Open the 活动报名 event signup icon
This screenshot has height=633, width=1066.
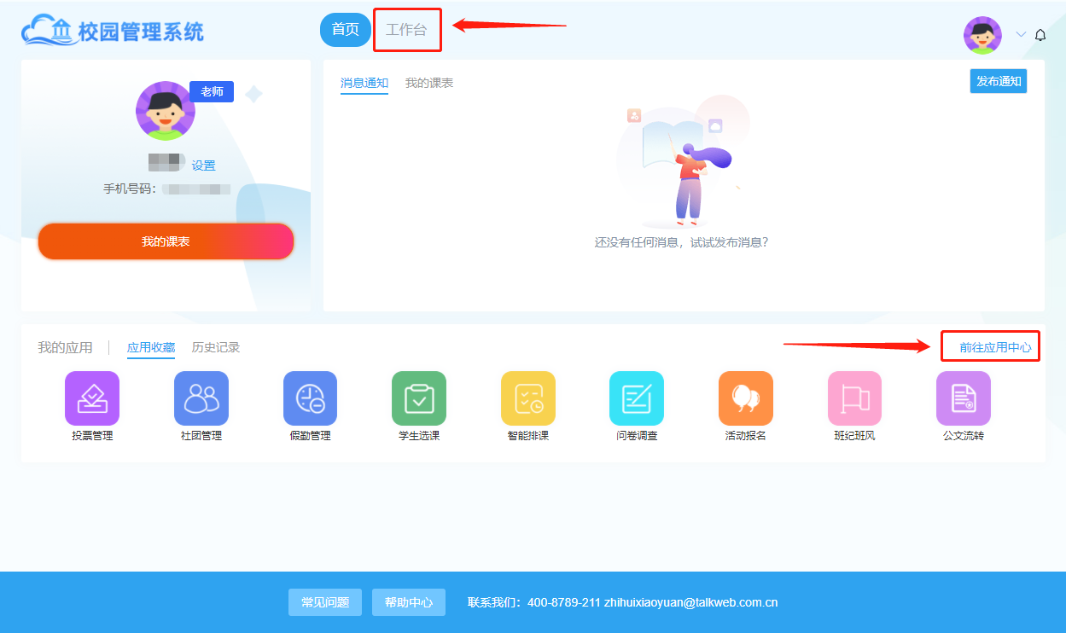(x=745, y=398)
